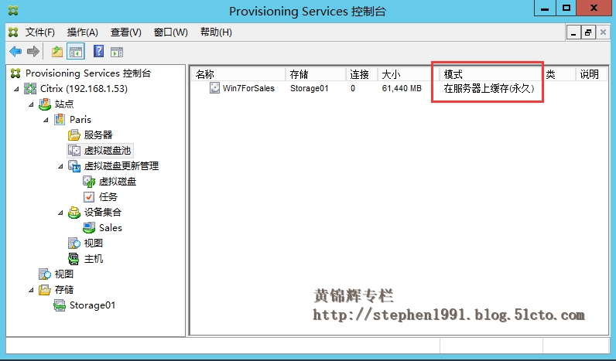Screen dimensions: 616x361
Task: Collapse the 站点 tree node
Action: point(31,104)
